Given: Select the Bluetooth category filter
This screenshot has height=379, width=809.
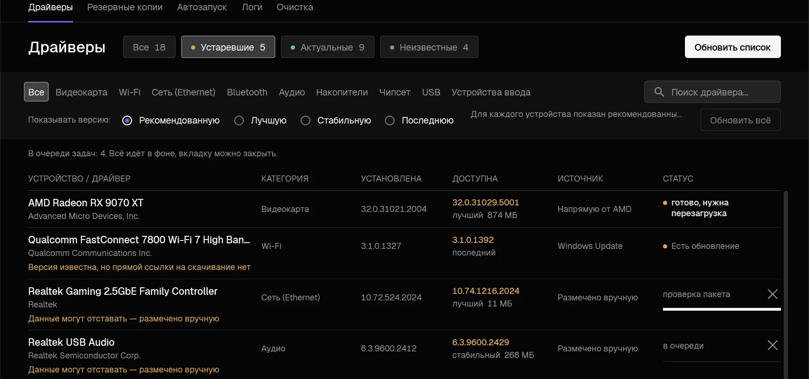Looking at the screenshot, I should 247,92.
